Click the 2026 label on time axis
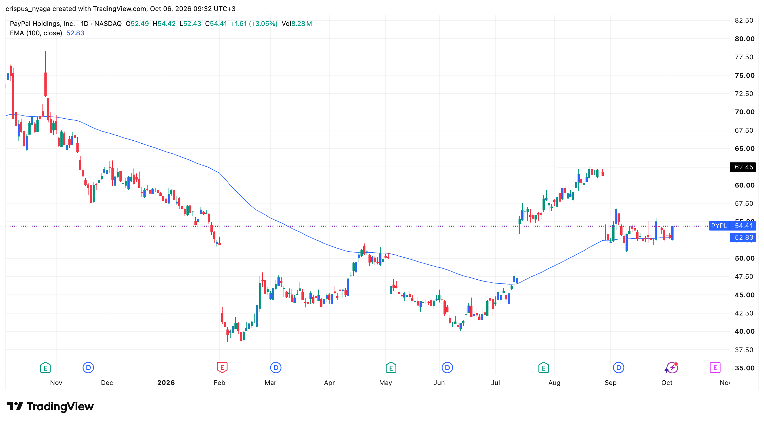This screenshot has height=423, width=764. [166, 382]
